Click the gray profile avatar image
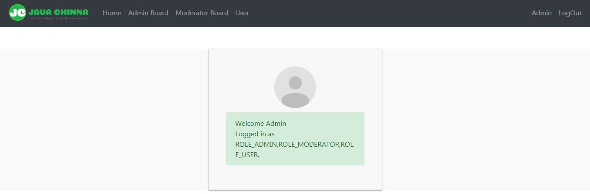 tap(295, 87)
